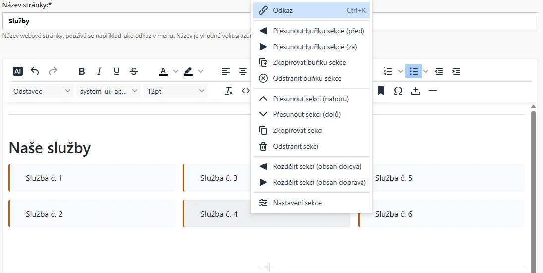The width and height of the screenshot is (543, 273).
Task: Click the AI assistant button in toolbar
Action: click(x=18, y=71)
